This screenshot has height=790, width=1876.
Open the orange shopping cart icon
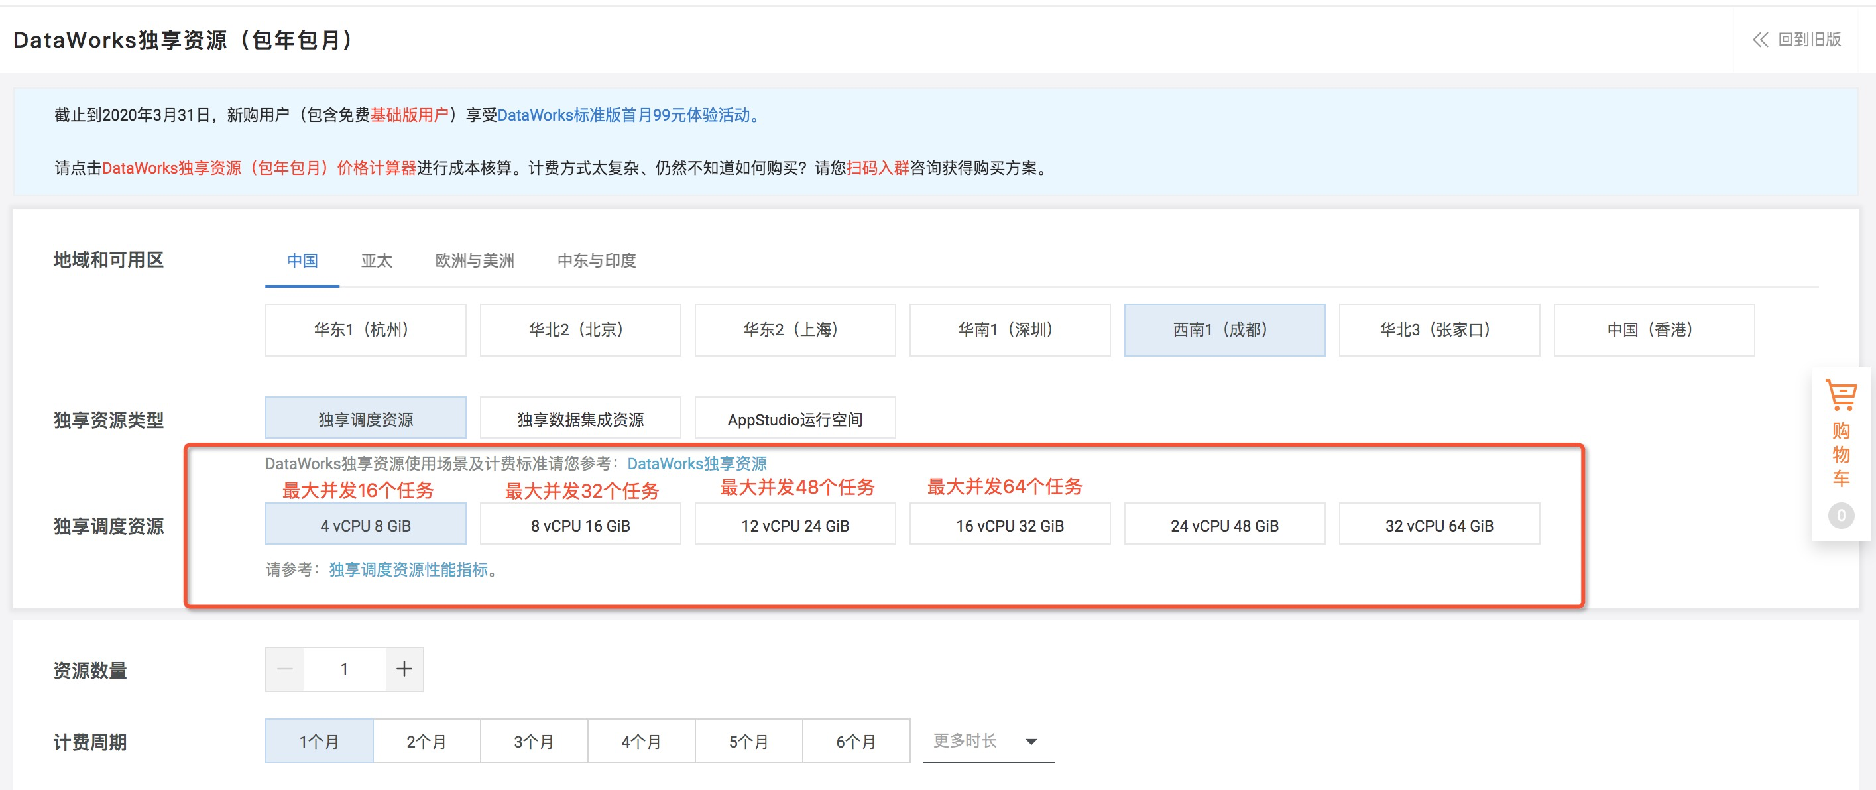(x=1840, y=394)
